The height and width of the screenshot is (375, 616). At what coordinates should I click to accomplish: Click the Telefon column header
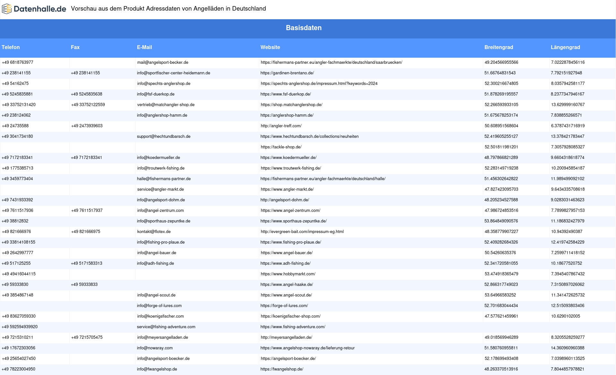pyautogui.click(x=11, y=47)
